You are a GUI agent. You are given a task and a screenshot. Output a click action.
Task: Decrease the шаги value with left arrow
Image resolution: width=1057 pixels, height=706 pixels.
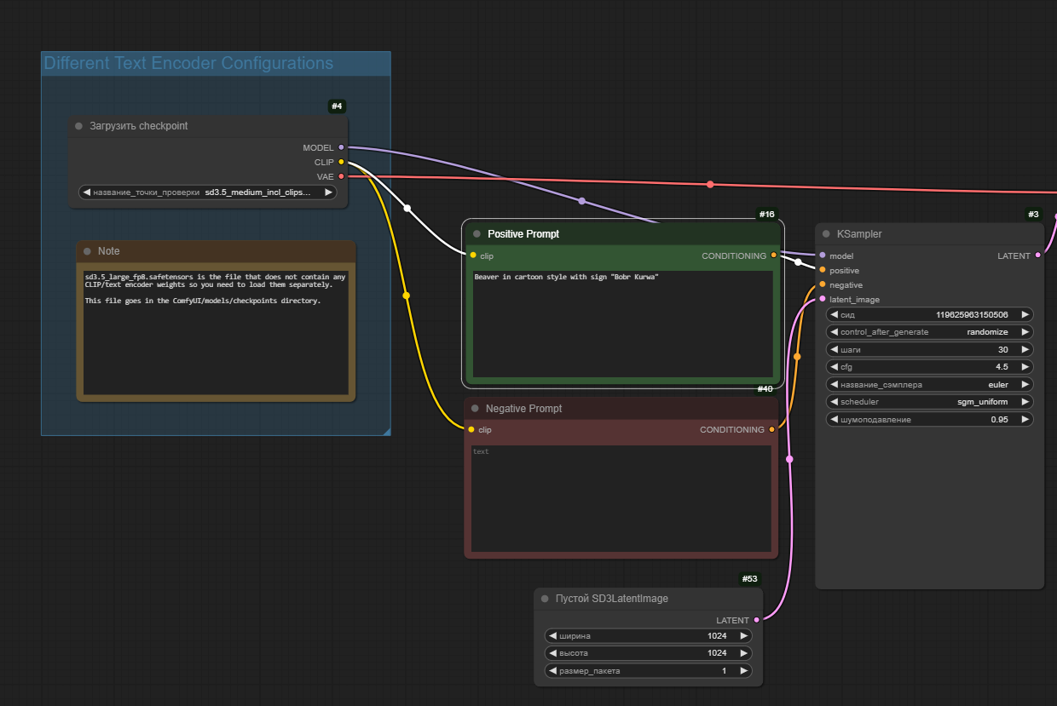[x=835, y=350]
